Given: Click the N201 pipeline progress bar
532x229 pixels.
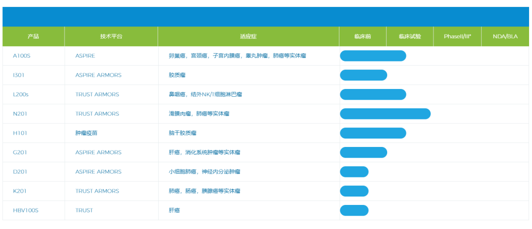Looking at the screenshot, I should [385, 114].
